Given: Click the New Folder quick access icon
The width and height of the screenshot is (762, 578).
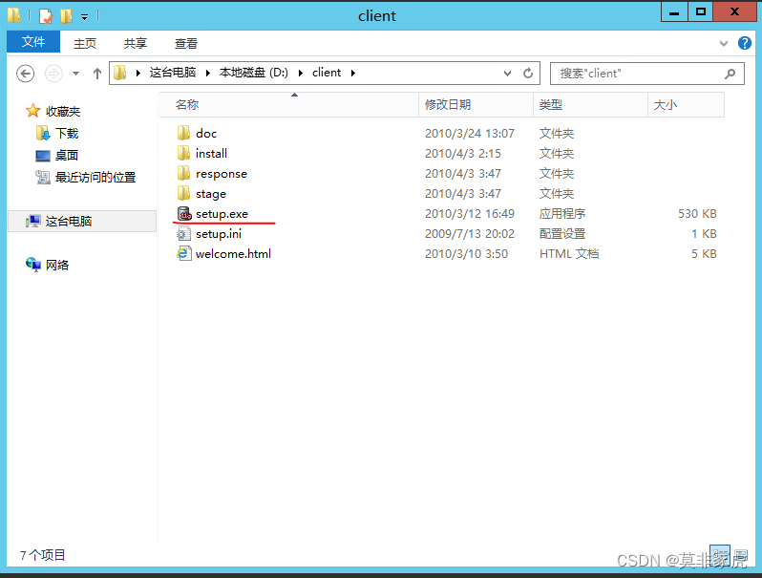Looking at the screenshot, I should point(66,16).
